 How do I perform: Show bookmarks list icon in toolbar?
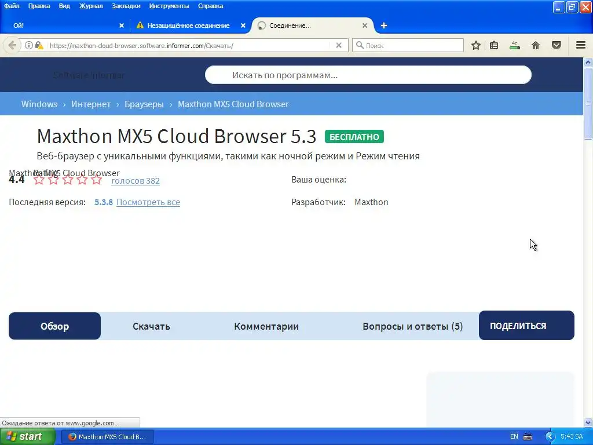pos(494,45)
